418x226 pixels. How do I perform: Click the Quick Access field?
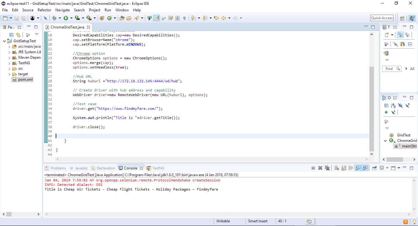coord(382,18)
